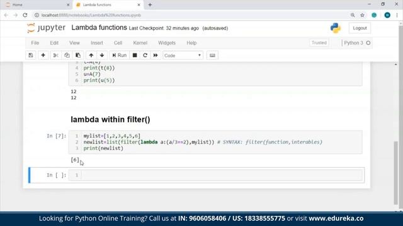
Task: Click Last Checkpoint 32 minutes ago text
Action: click(x=164, y=28)
